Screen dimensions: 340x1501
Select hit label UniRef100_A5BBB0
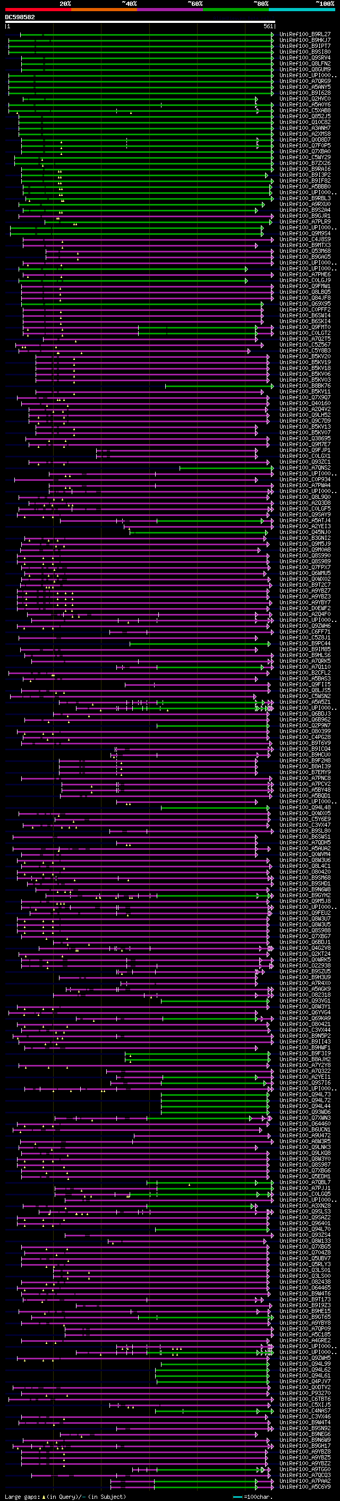[304, 186]
